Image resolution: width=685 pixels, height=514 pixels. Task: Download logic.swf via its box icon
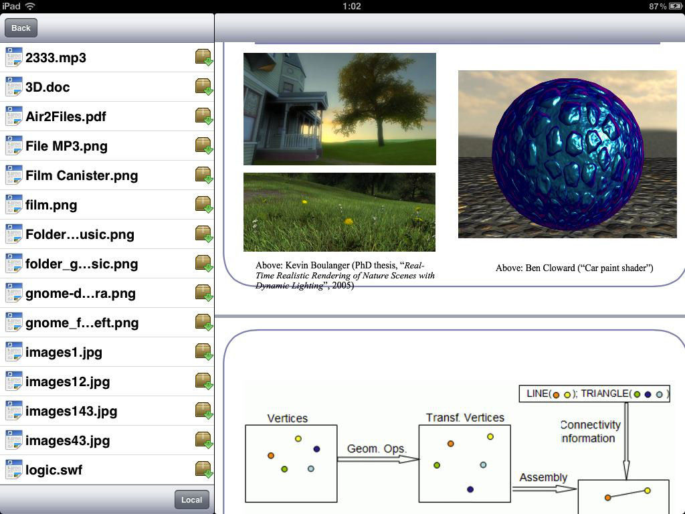click(x=203, y=469)
